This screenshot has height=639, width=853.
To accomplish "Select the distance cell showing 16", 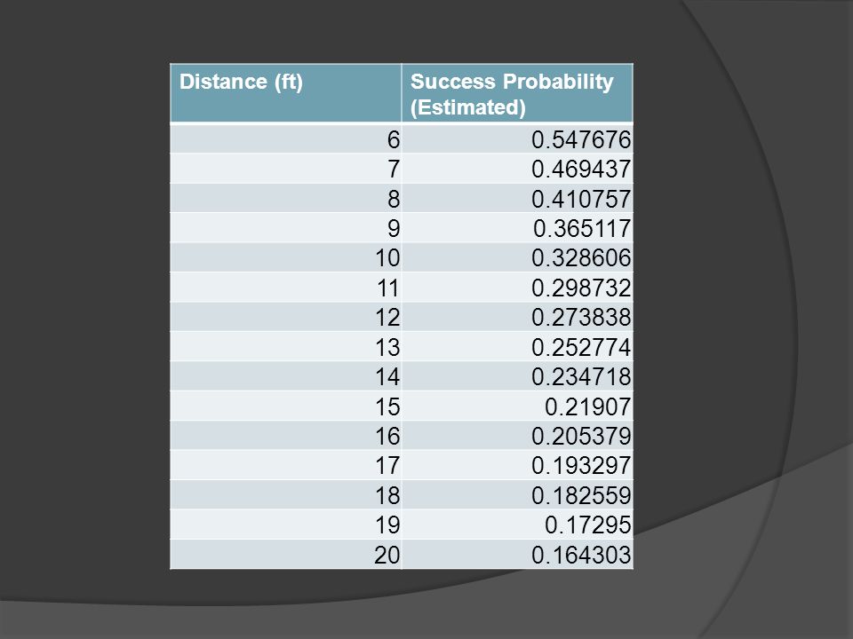I will 286,436.
